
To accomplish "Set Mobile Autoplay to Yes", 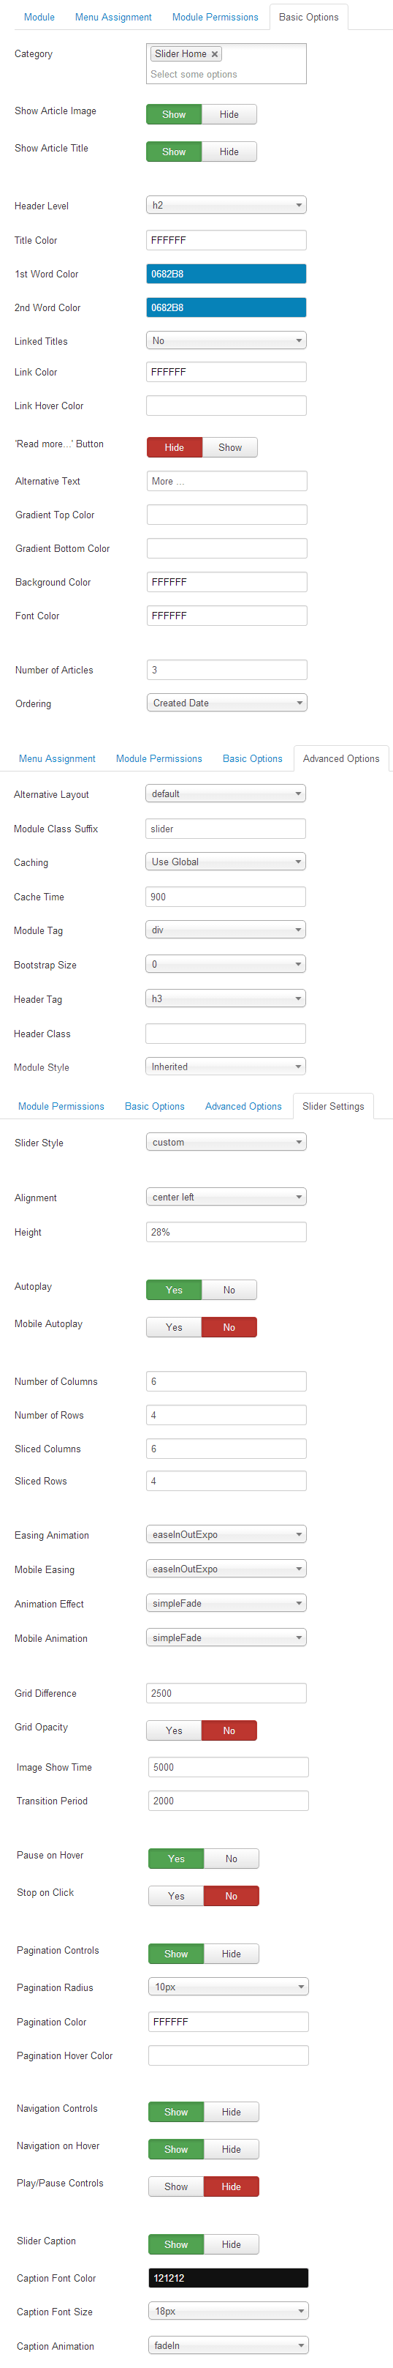I will point(174,1327).
